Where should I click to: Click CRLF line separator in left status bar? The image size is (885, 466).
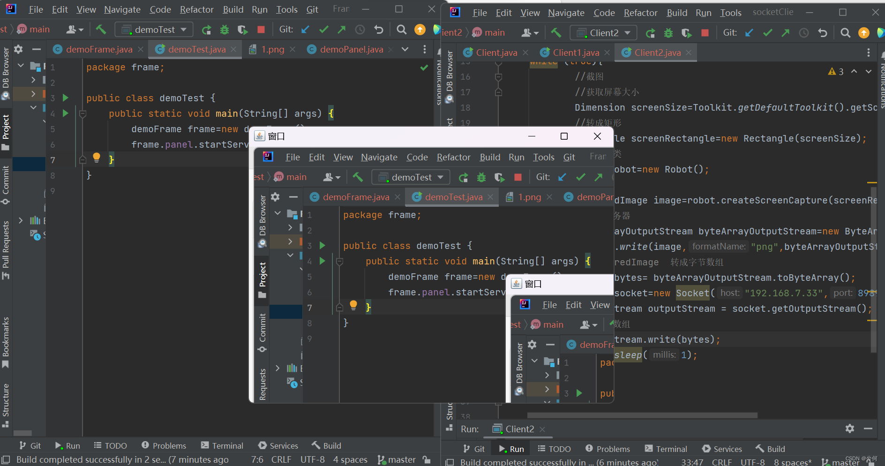point(281,459)
